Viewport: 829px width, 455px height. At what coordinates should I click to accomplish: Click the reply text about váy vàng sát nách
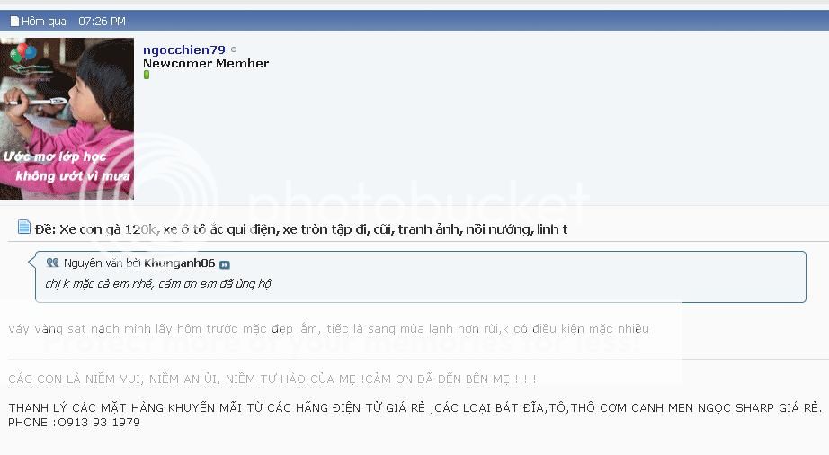click(328, 329)
